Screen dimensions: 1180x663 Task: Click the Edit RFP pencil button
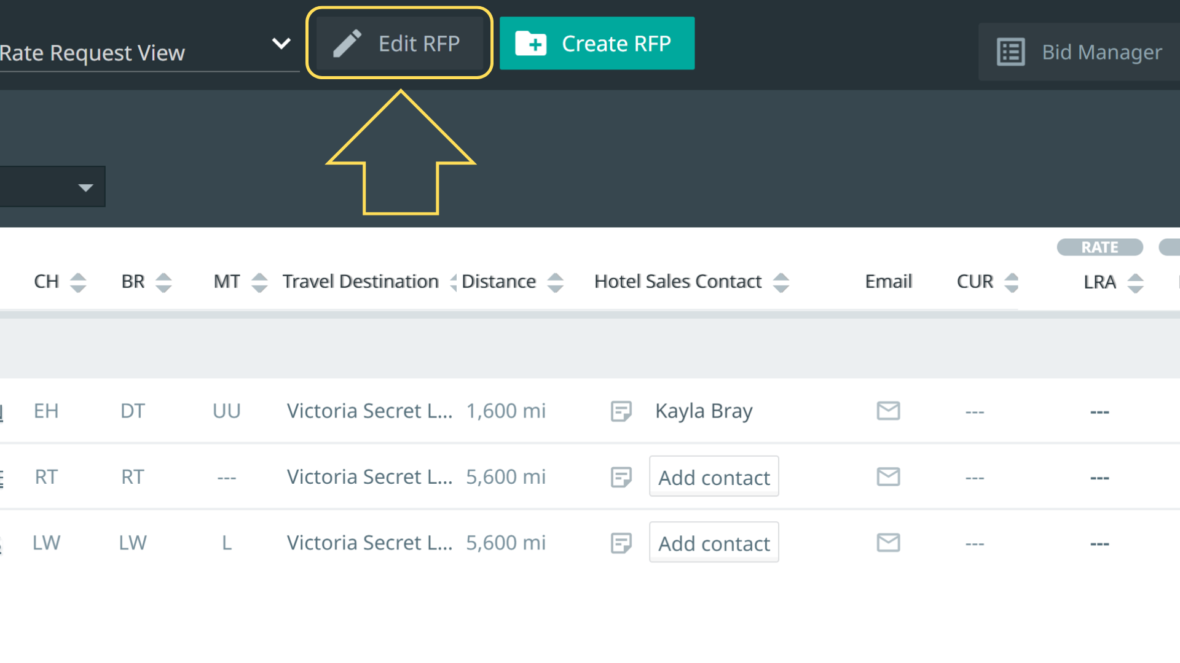pos(399,44)
